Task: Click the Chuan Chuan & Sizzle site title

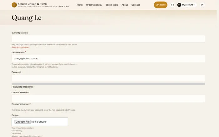Action: [33, 4]
